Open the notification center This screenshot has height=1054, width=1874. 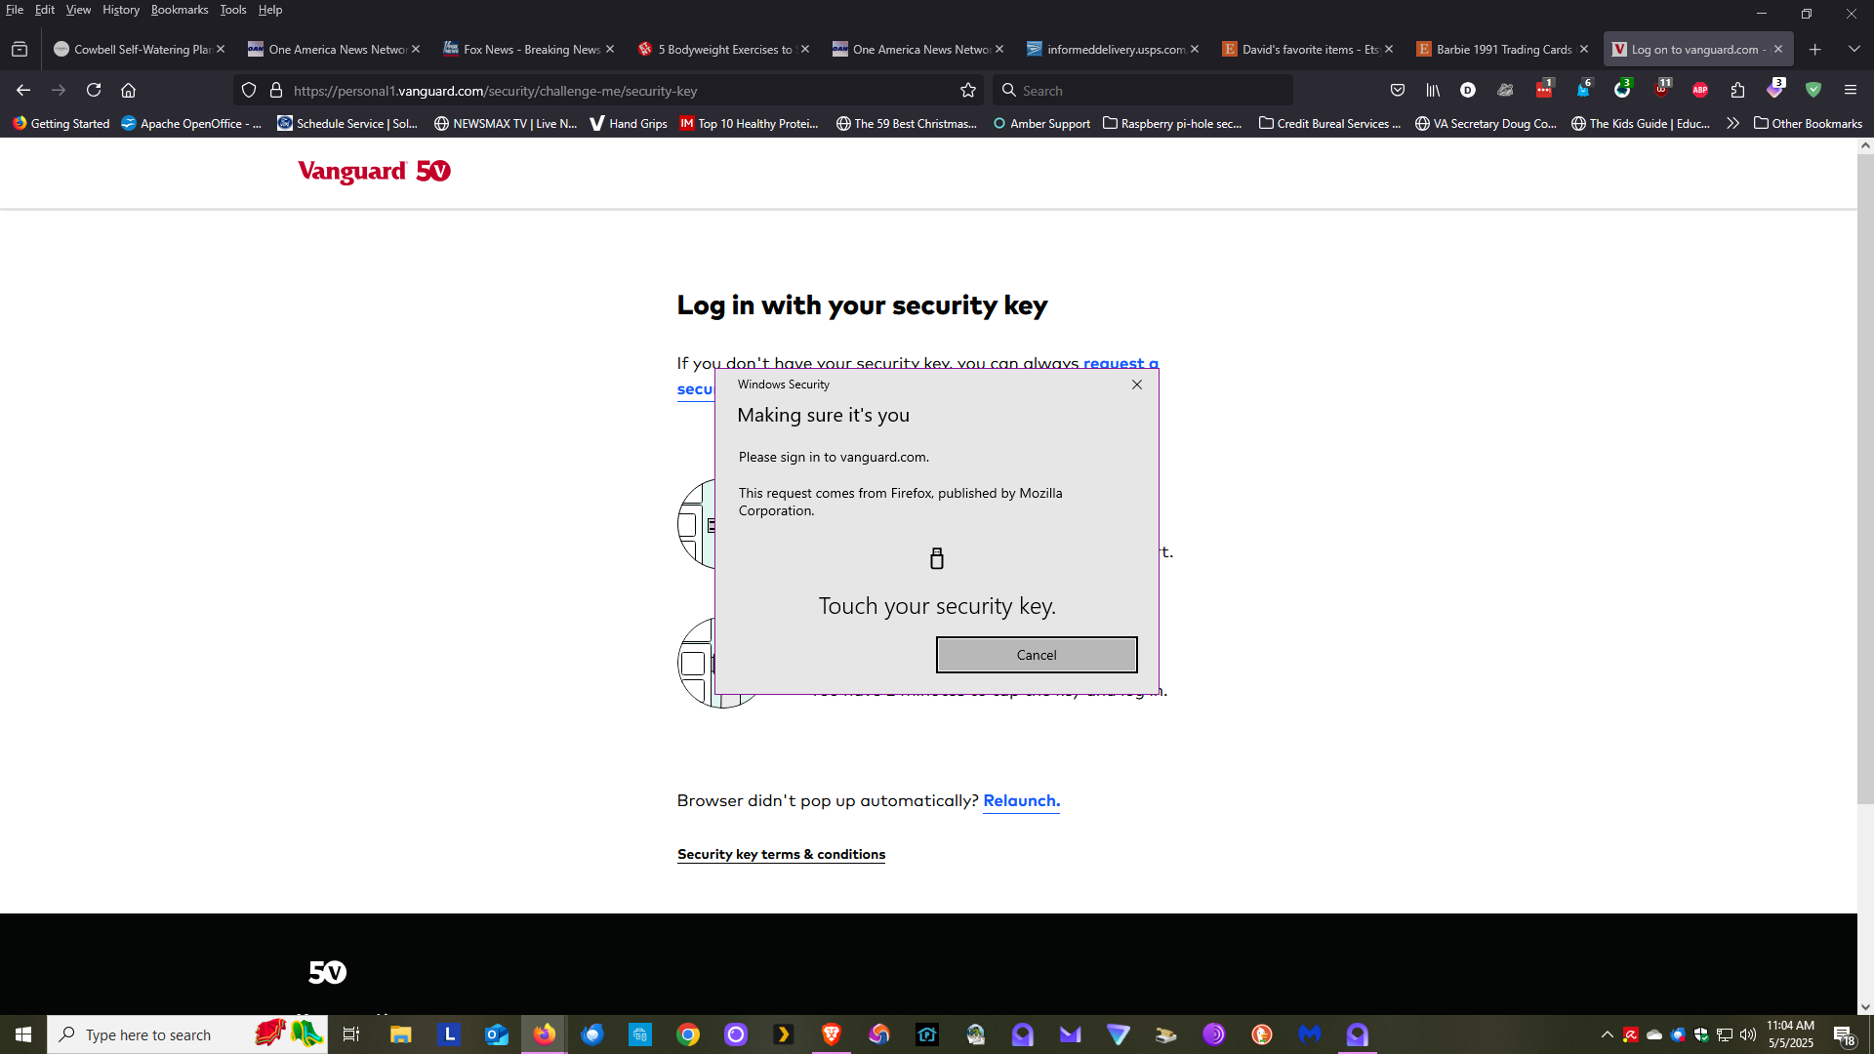point(1845,1034)
